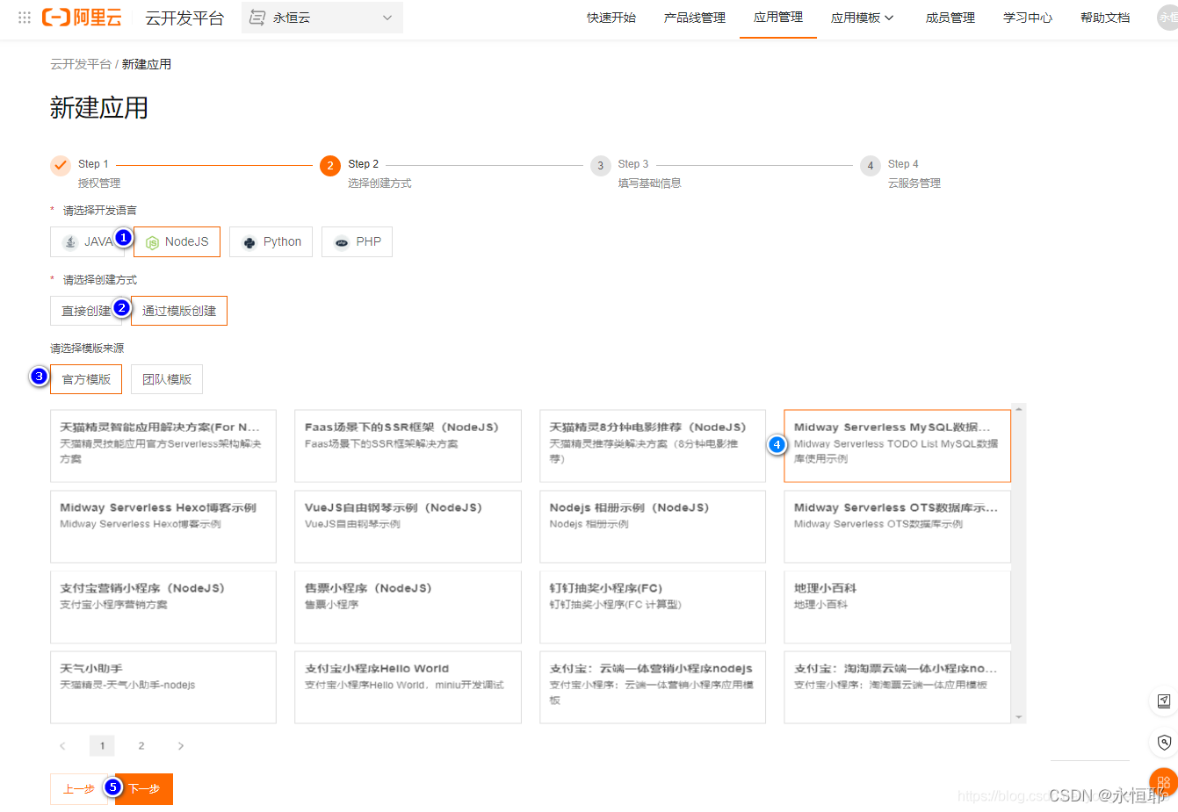This screenshot has height=812, width=1178.
Task: Select Nodejs 相册示例 template card
Action: point(653,527)
